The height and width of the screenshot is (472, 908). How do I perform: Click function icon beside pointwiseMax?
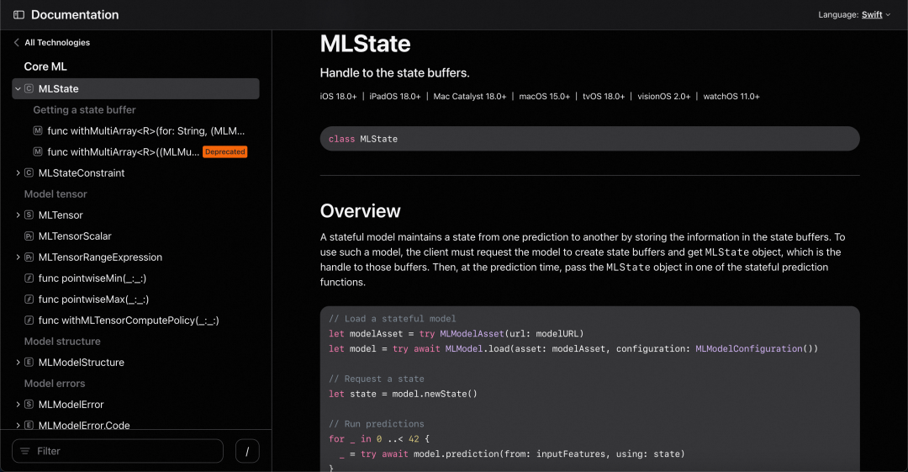click(29, 300)
